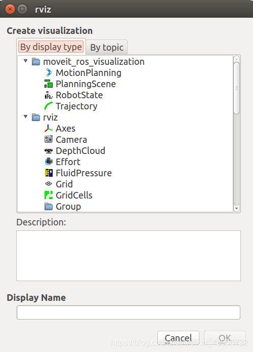Screen dimensions: 253x352
Task: Select the Effort display icon
Action: pyautogui.click(x=49, y=162)
